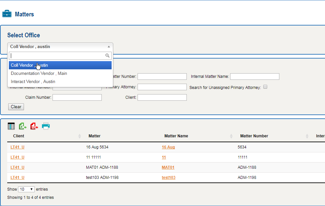The height and width of the screenshot is (206, 325).
Task: Select Documentation Vendor, Main office option
Action: (39, 74)
